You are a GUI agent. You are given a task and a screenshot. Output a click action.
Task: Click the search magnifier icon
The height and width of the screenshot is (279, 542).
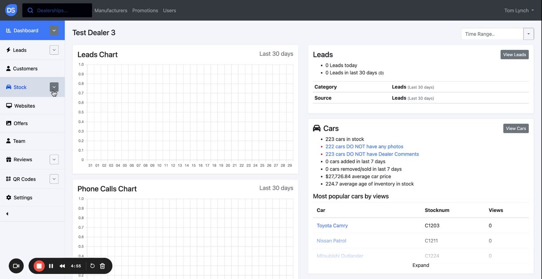[30, 10]
